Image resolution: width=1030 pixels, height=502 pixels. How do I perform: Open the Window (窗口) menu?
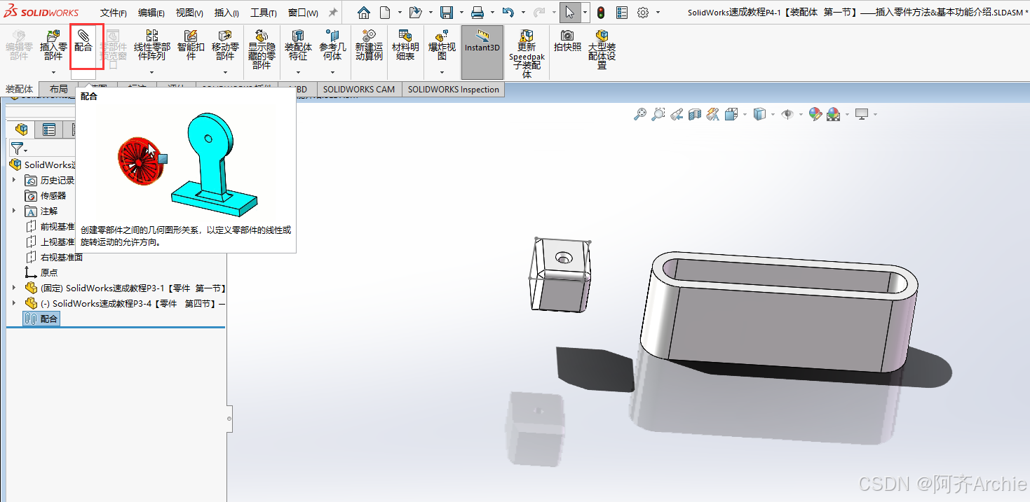click(303, 13)
